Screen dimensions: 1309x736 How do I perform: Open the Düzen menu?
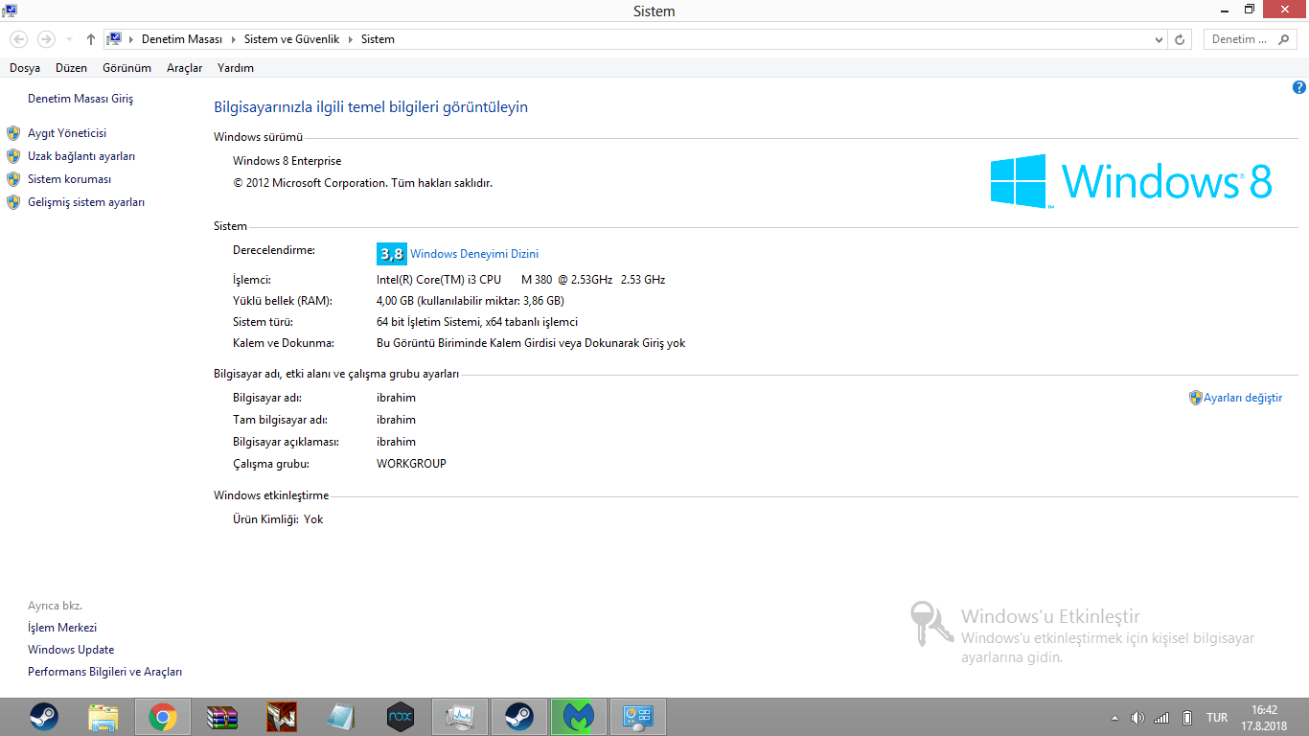tap(71, 68)
